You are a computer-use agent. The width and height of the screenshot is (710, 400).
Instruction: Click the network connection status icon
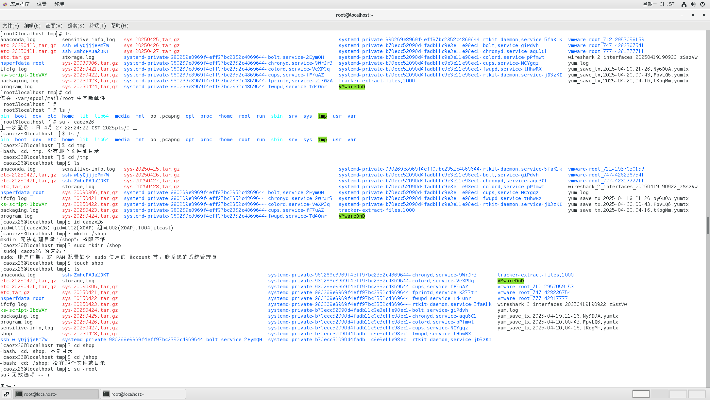[x=684, y=4]
